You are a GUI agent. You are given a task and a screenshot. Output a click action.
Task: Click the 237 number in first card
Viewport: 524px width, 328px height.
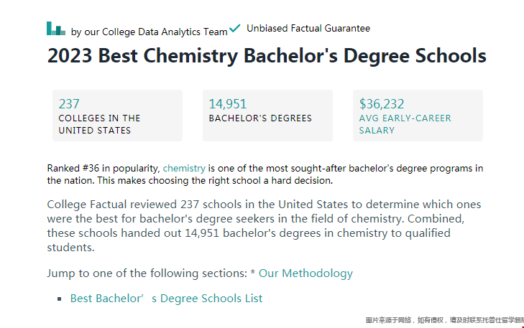pos(69,104)
